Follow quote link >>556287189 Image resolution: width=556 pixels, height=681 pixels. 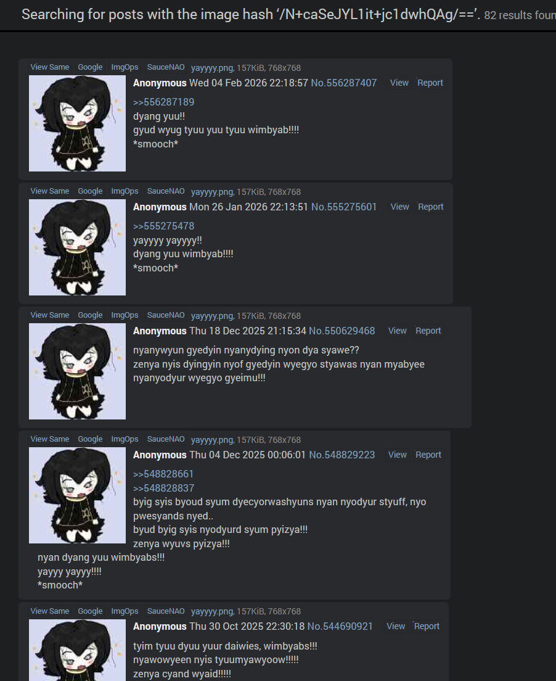[163, 102]
